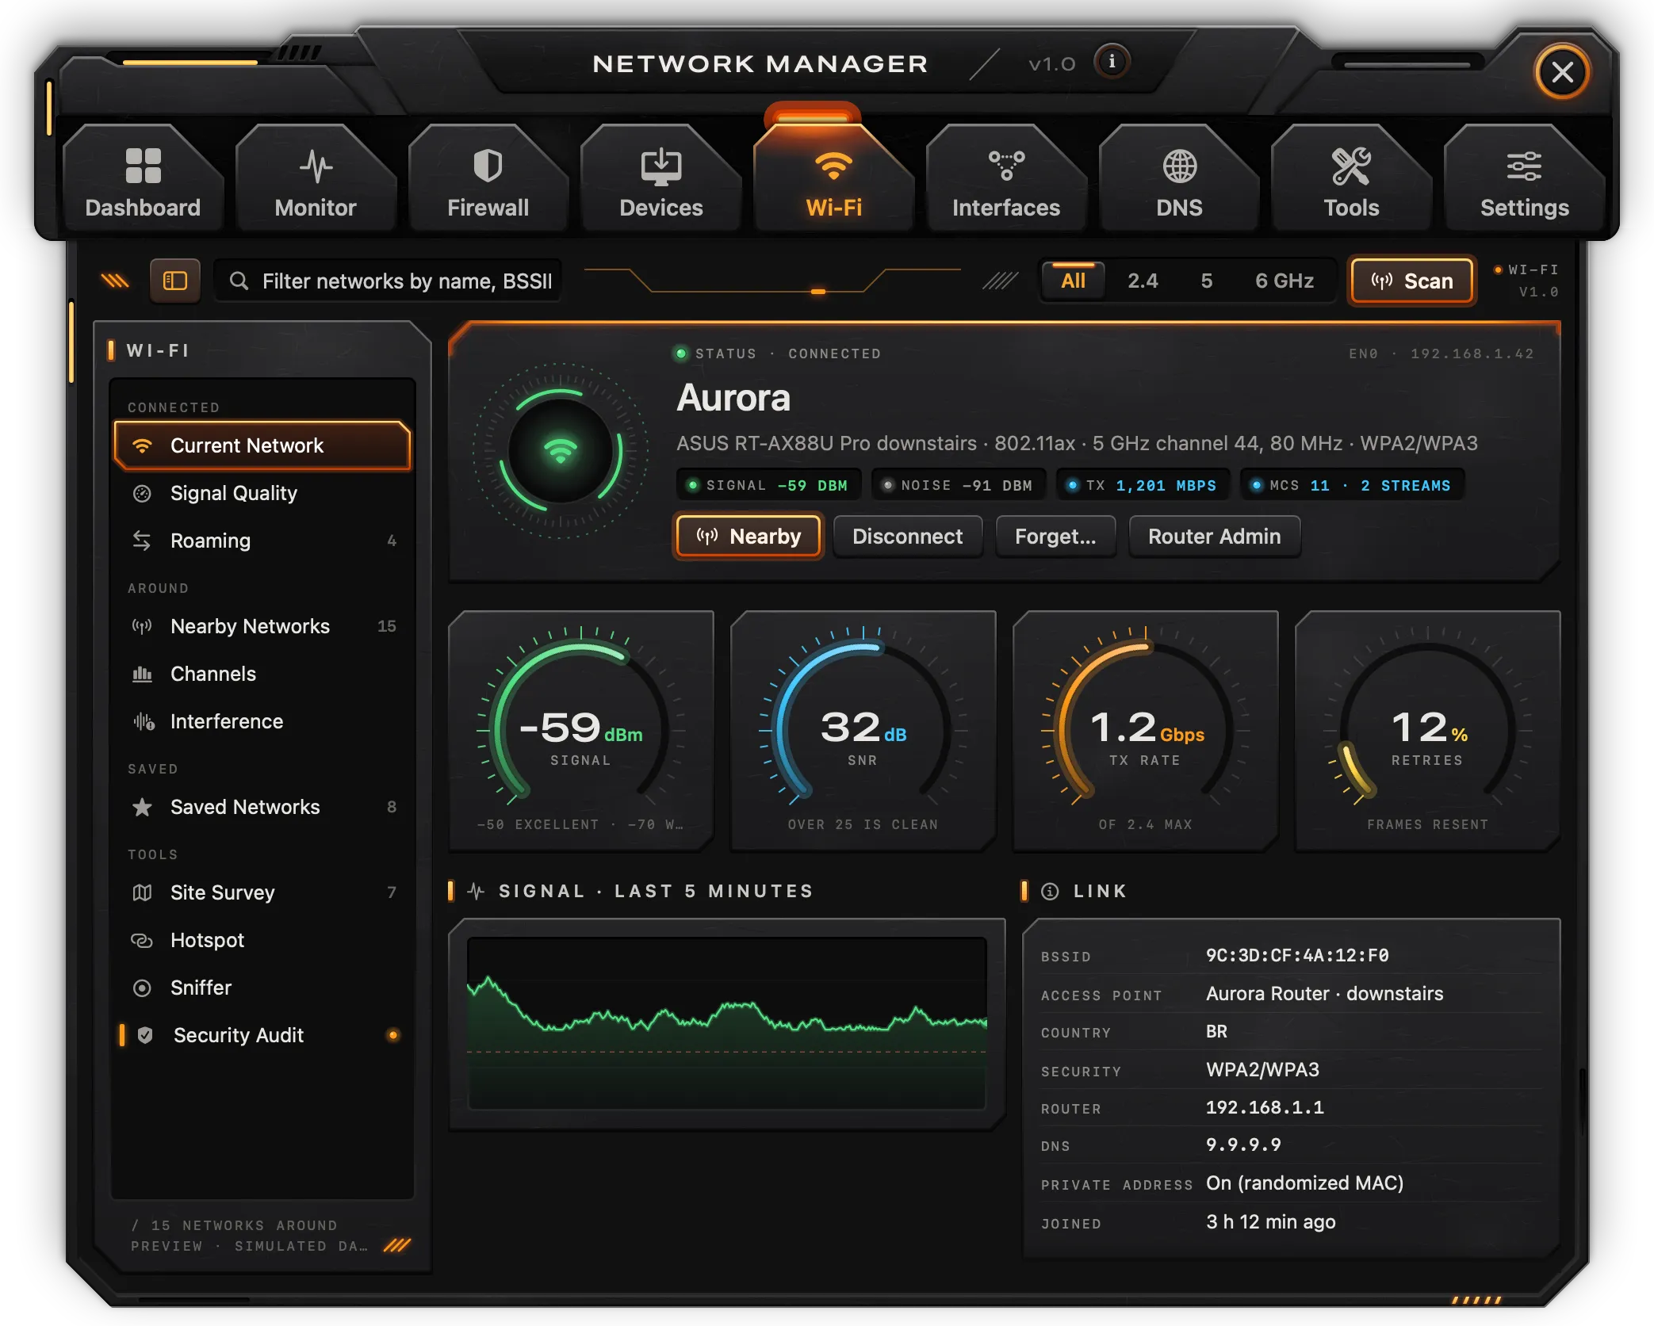Filter networks to 6 GHz band
Viewport: 1654px width, 1326px height.
coord(1284,281)
